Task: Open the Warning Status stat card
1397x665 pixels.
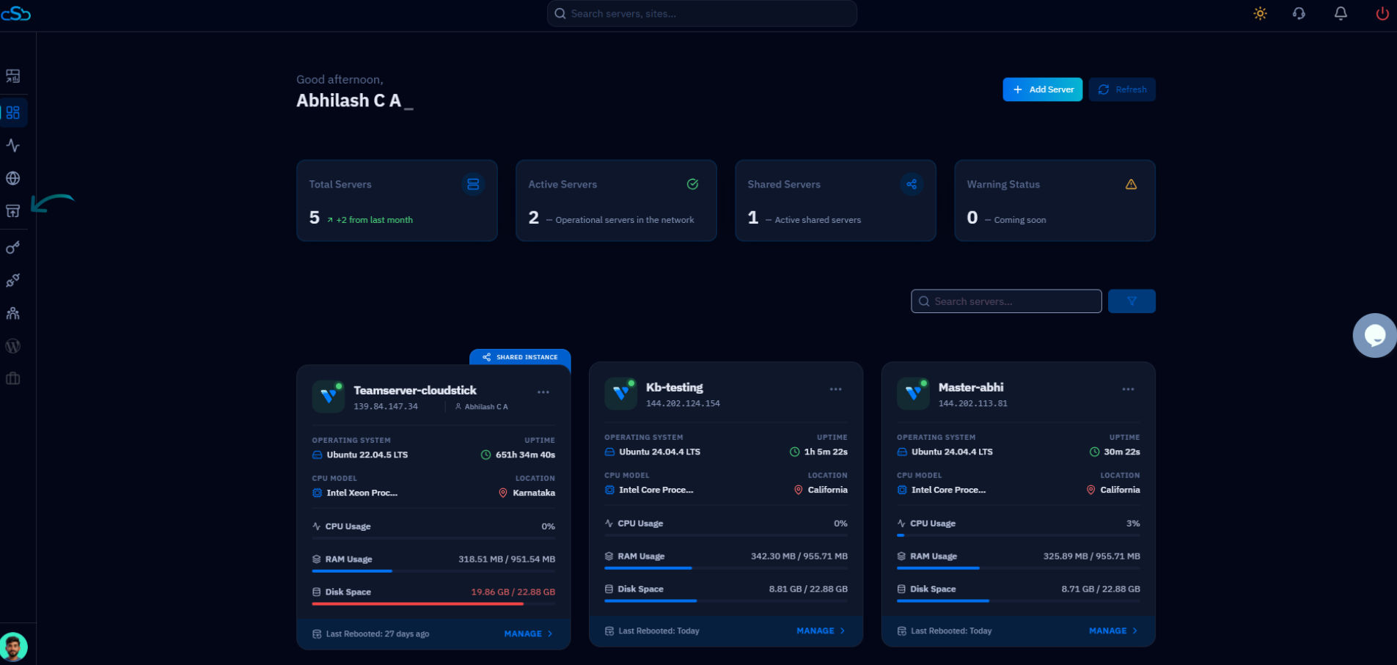Action: [1055, 200]
